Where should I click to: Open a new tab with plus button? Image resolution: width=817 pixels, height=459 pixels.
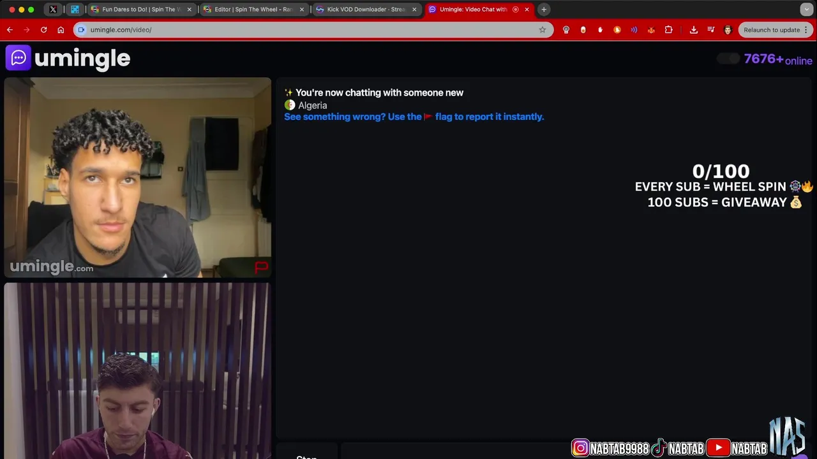[x=544, y=10]
